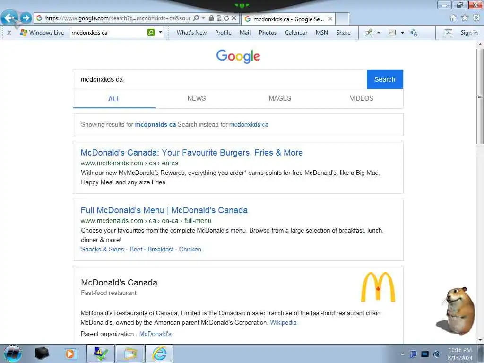
Task: Go back with the browser Back arrow
Action: click(x=9, y=17)
